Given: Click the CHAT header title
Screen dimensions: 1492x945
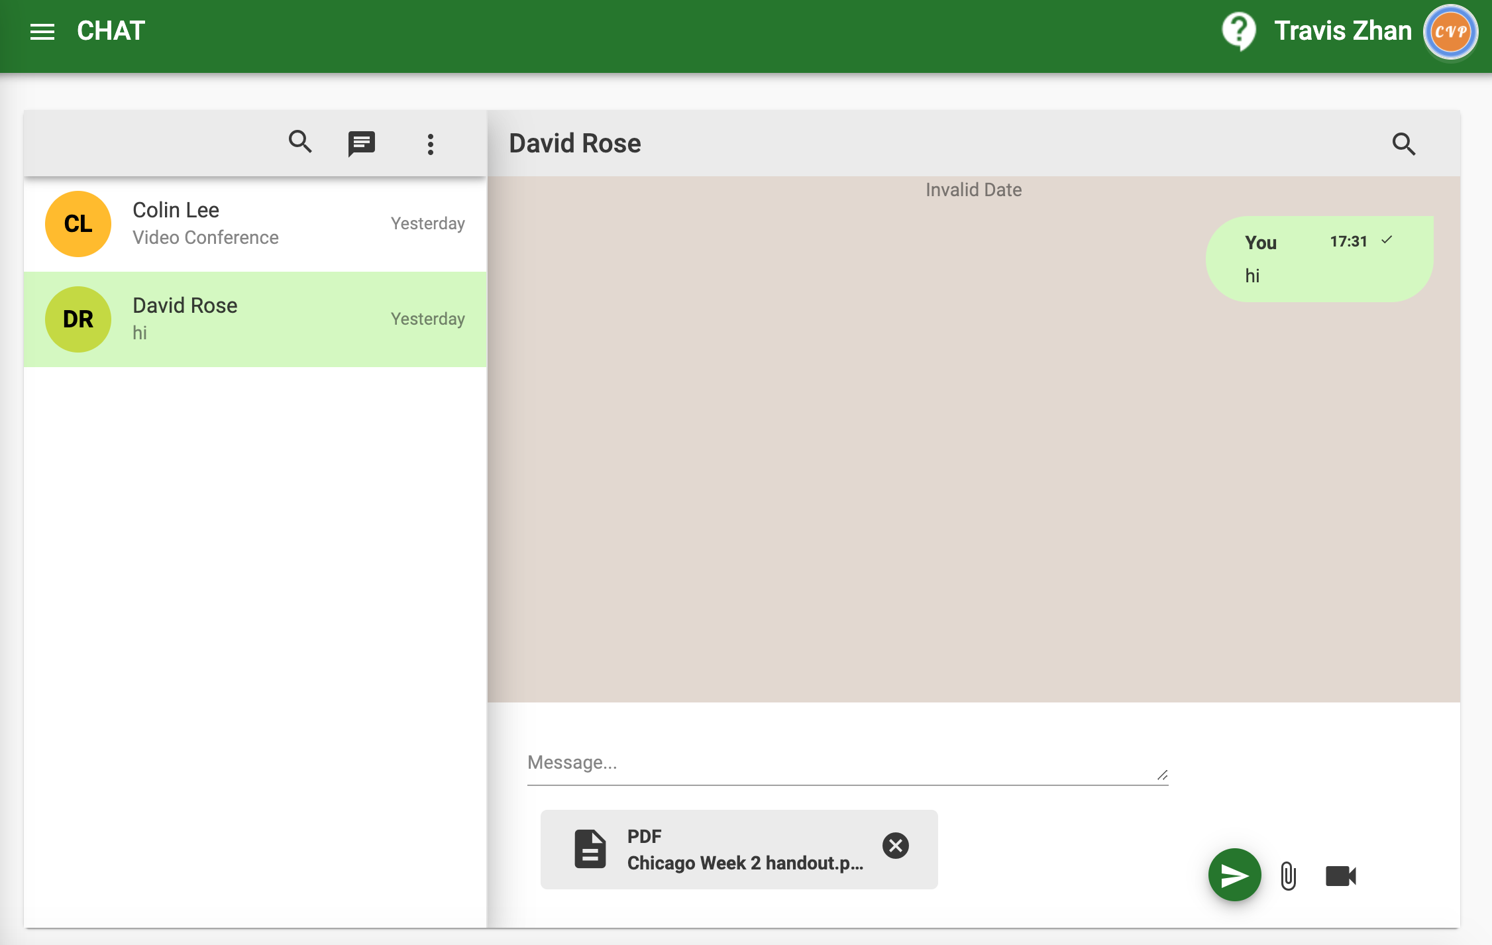Looking at the screenshot, I should click(x=111, y=31).
